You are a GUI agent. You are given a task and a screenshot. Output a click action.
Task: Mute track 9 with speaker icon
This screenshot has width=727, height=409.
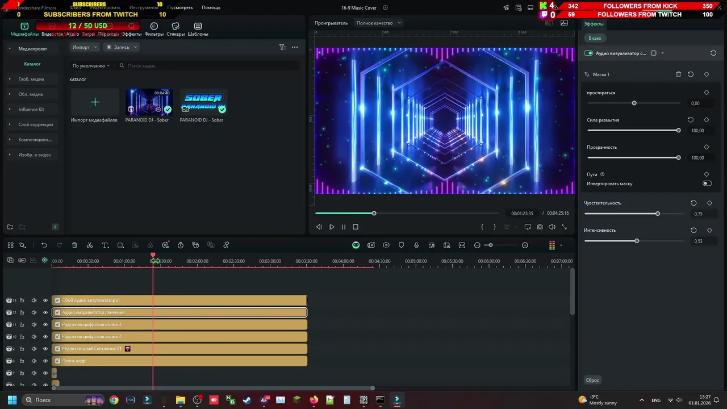[x=34, y=349]
